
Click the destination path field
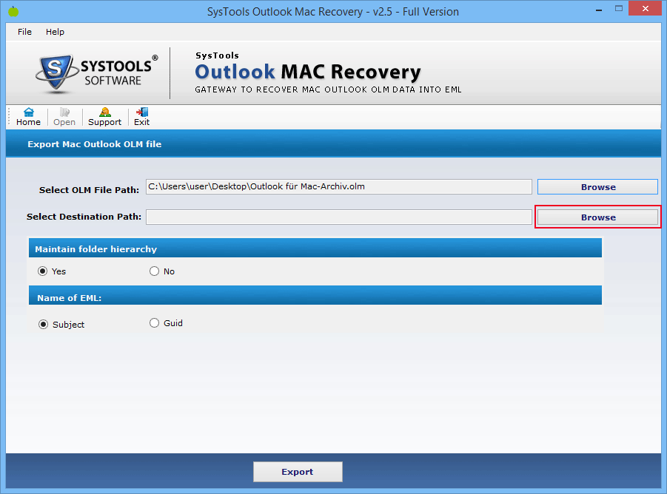[x=338, y=217]
